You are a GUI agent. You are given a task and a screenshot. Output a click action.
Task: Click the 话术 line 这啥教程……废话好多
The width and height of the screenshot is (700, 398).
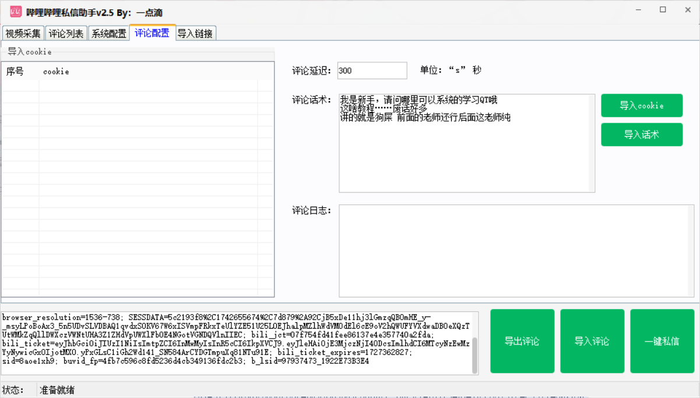point(384,109)
